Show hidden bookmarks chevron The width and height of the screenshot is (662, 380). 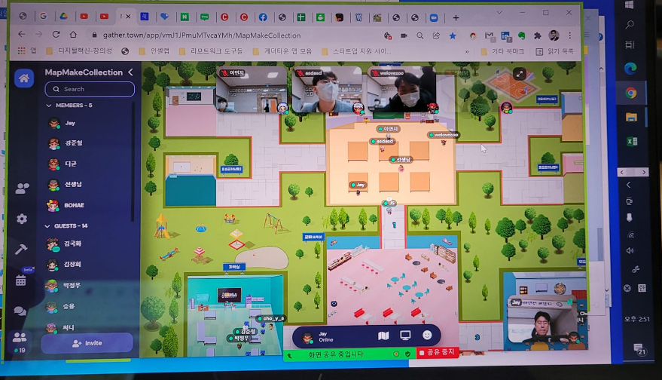click(467, 51)
